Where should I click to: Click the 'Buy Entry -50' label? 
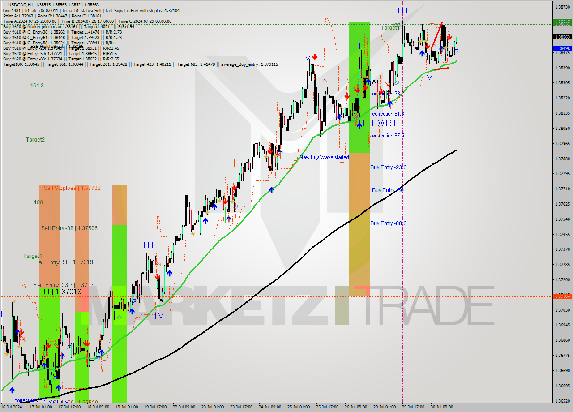tap(388, 190)
